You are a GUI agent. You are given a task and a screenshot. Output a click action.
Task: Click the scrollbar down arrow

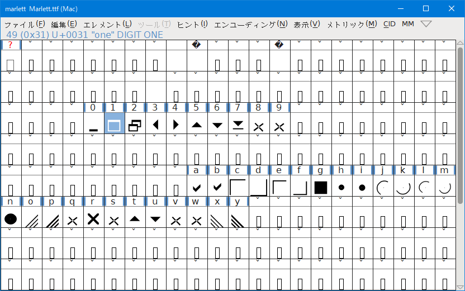[461, 287]
